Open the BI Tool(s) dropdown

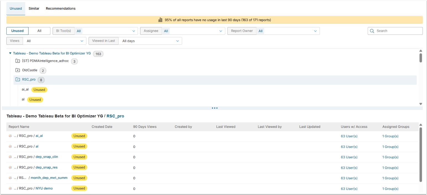tap(106, 31)
